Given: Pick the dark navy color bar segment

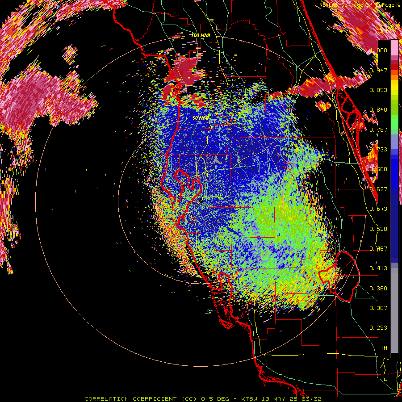Looking at the screenshot, I should coord(394,226).
